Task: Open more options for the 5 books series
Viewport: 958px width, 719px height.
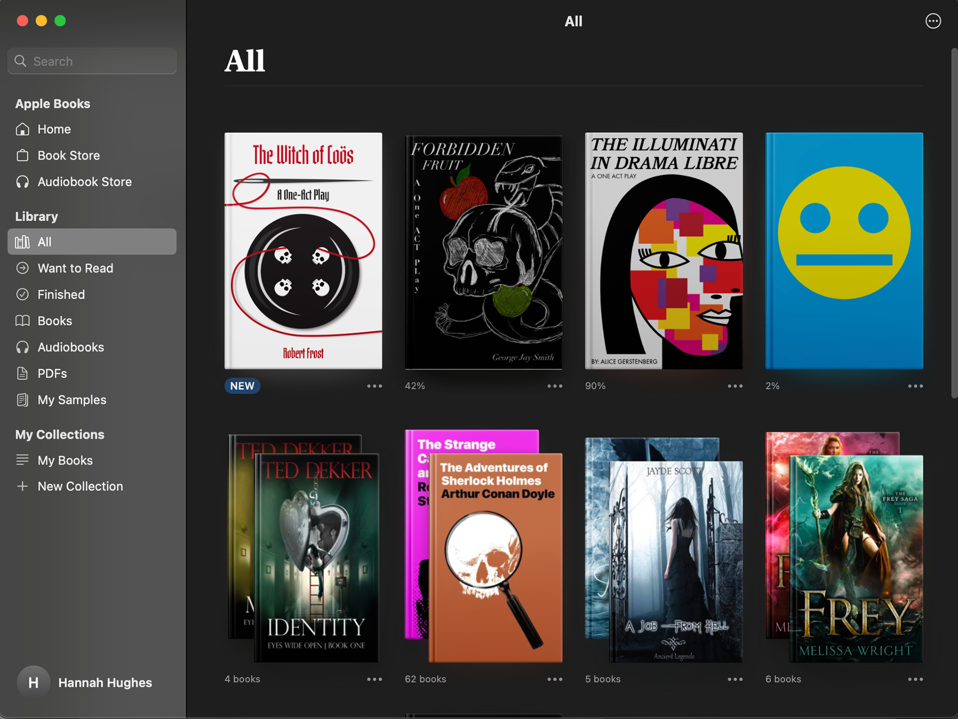Action: click(735, 679)
